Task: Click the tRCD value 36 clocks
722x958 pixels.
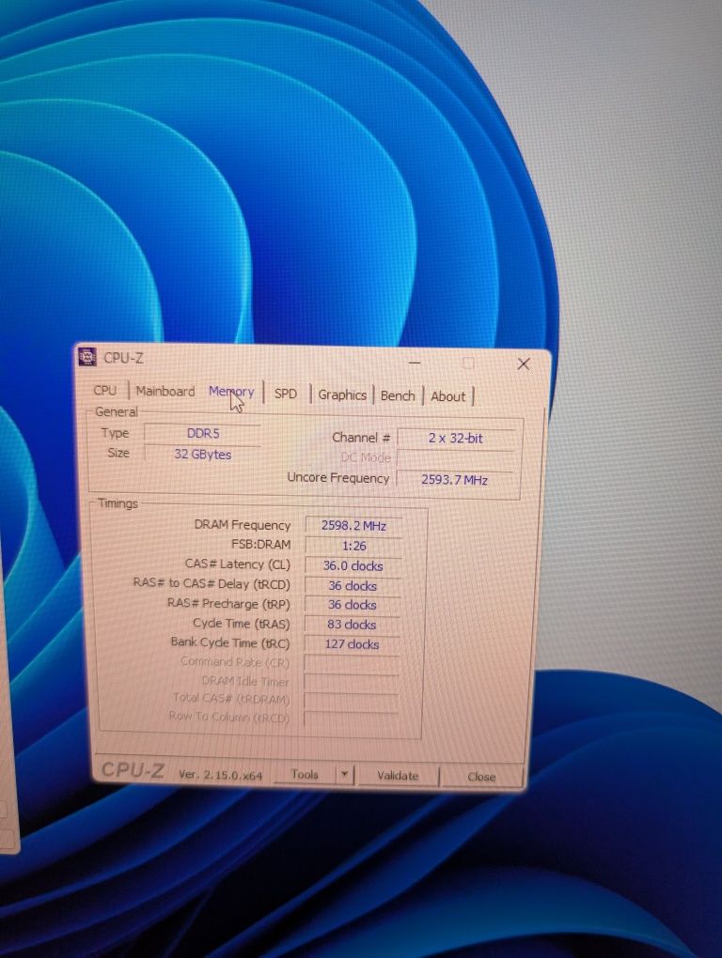Action: (x=353, y=585)
